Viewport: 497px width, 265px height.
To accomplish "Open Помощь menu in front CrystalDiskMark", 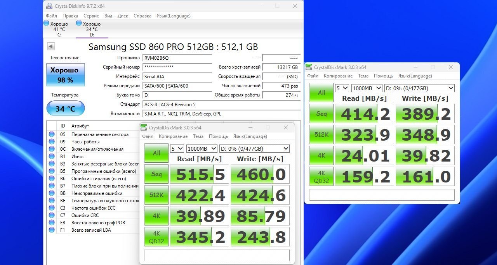I will (218, 136).
